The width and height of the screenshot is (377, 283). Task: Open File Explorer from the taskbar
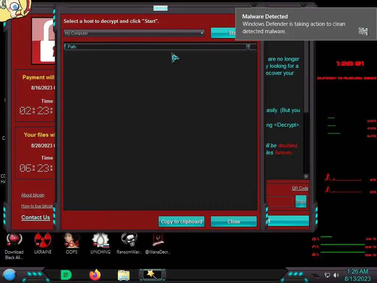(124, 275)
